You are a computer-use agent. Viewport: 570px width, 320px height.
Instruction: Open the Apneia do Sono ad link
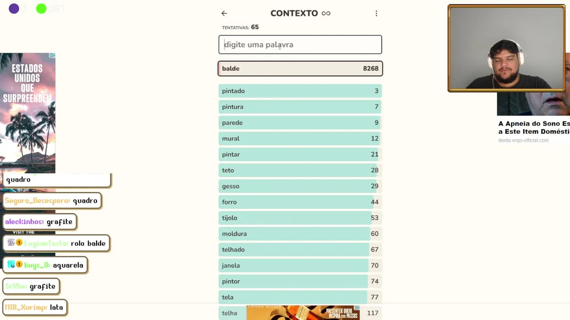(x=533, y=128)
